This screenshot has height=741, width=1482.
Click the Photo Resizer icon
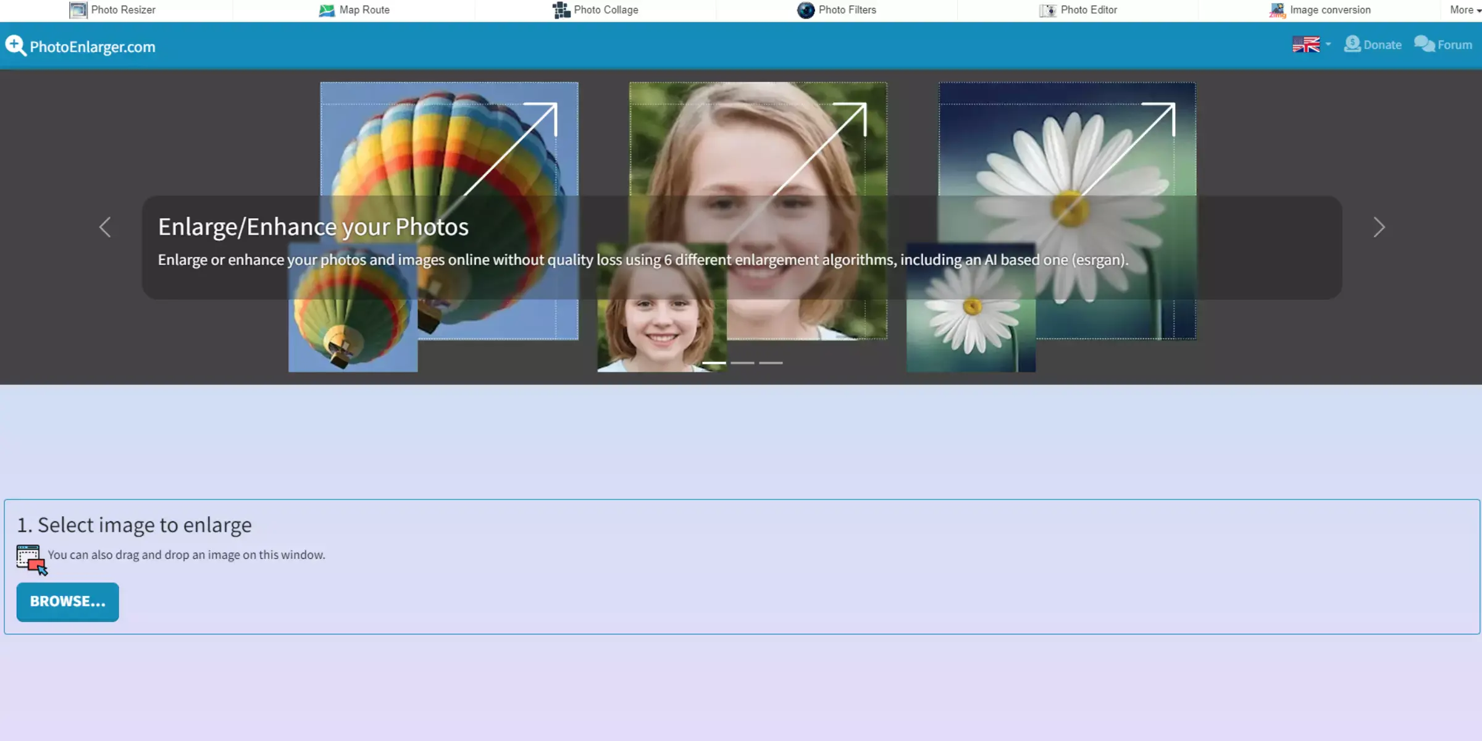pos(78,10)
